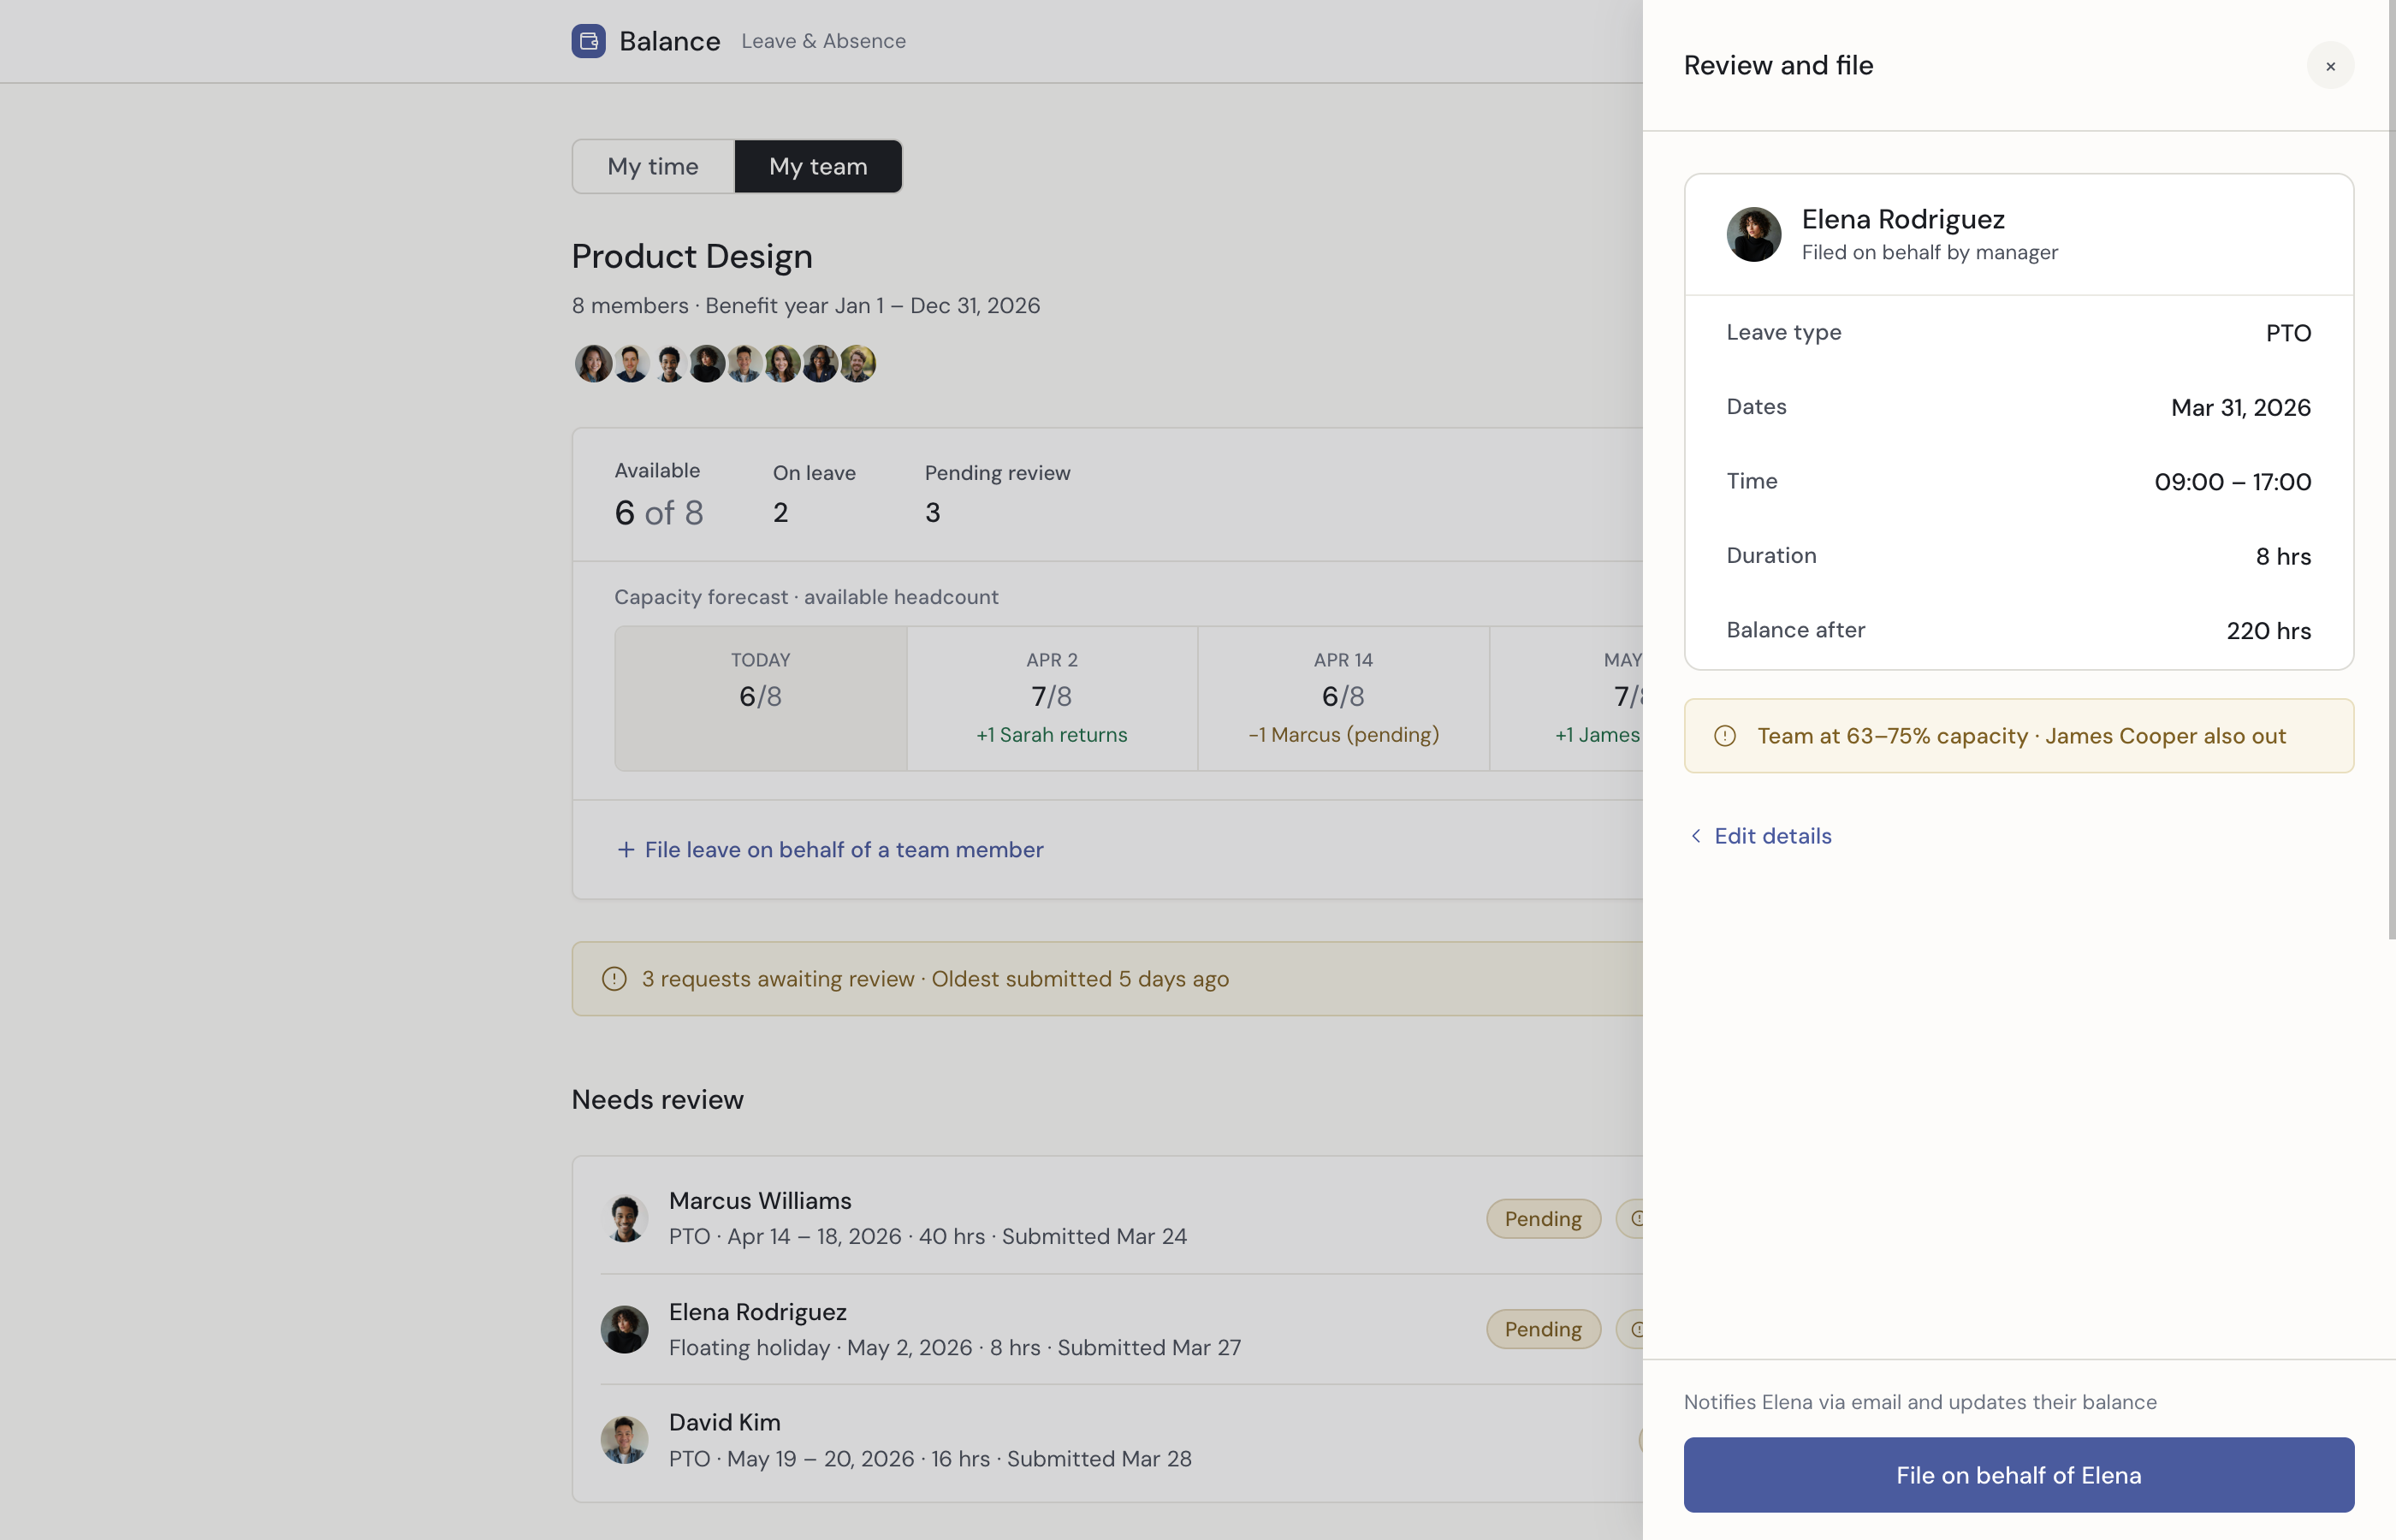Click the first member avatar under Product Design
The image size is (2396, 1540).
(x=594, y=363)
